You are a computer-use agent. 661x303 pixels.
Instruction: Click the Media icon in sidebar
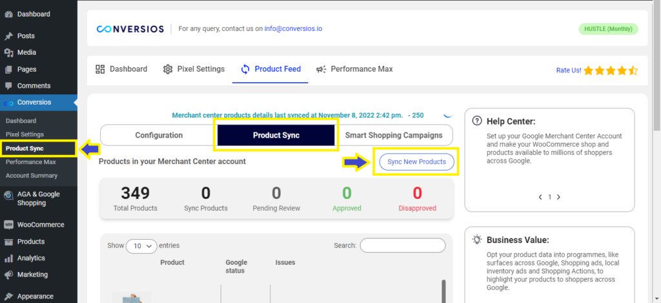(x=8, y=52)
